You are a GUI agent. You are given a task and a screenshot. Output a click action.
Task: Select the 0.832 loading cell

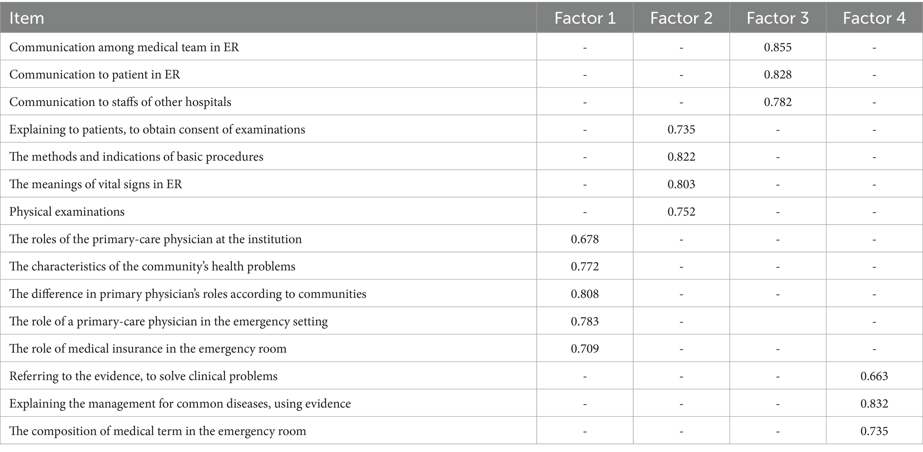(874, 404)
